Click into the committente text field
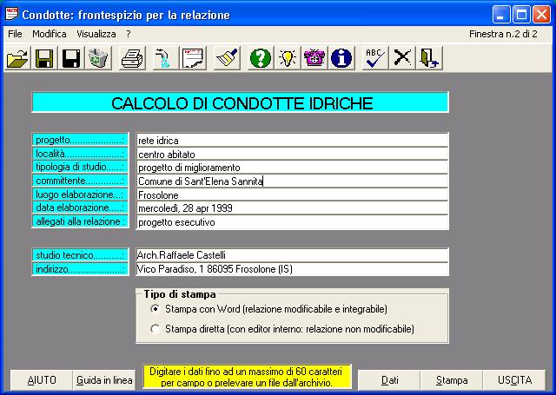Viewport: 556px width, 395px height. coord(291,181)
